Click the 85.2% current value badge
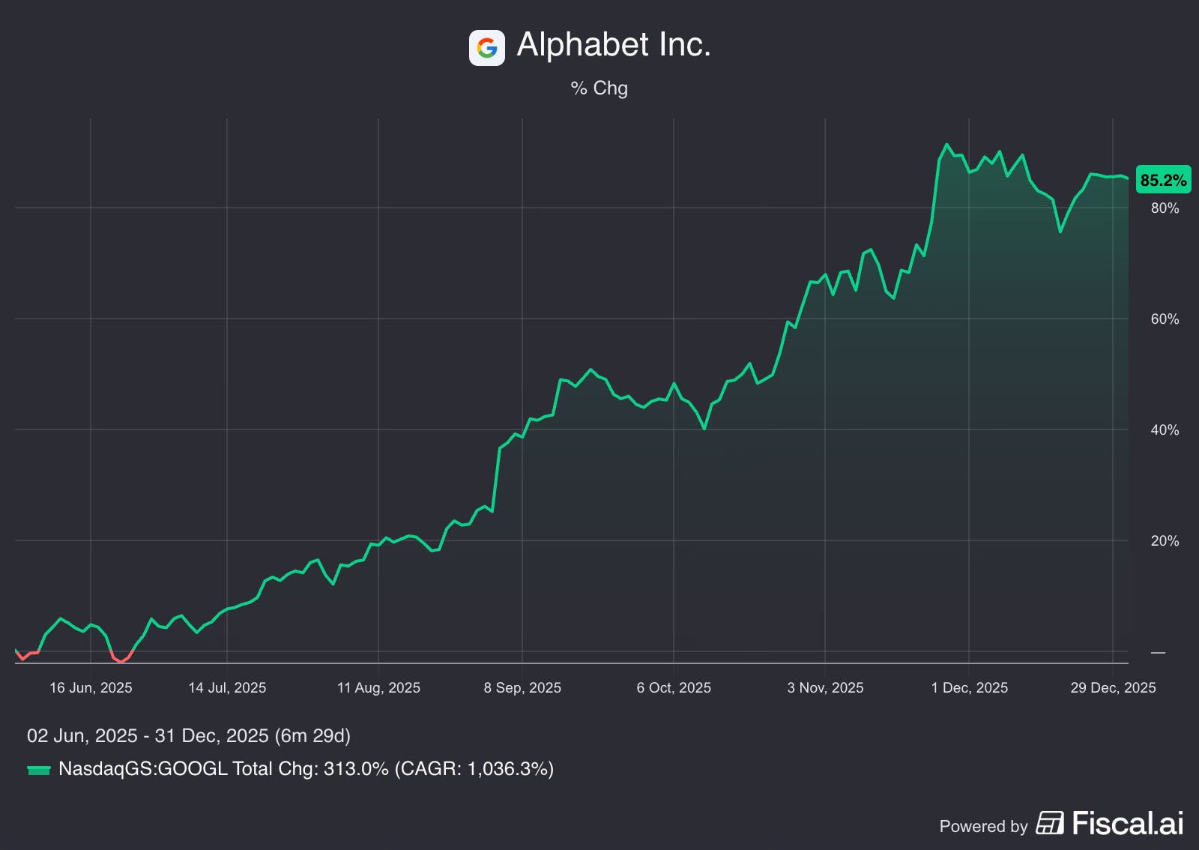Viewport: 1199px width, 850px height. [x=1163, y=180]
